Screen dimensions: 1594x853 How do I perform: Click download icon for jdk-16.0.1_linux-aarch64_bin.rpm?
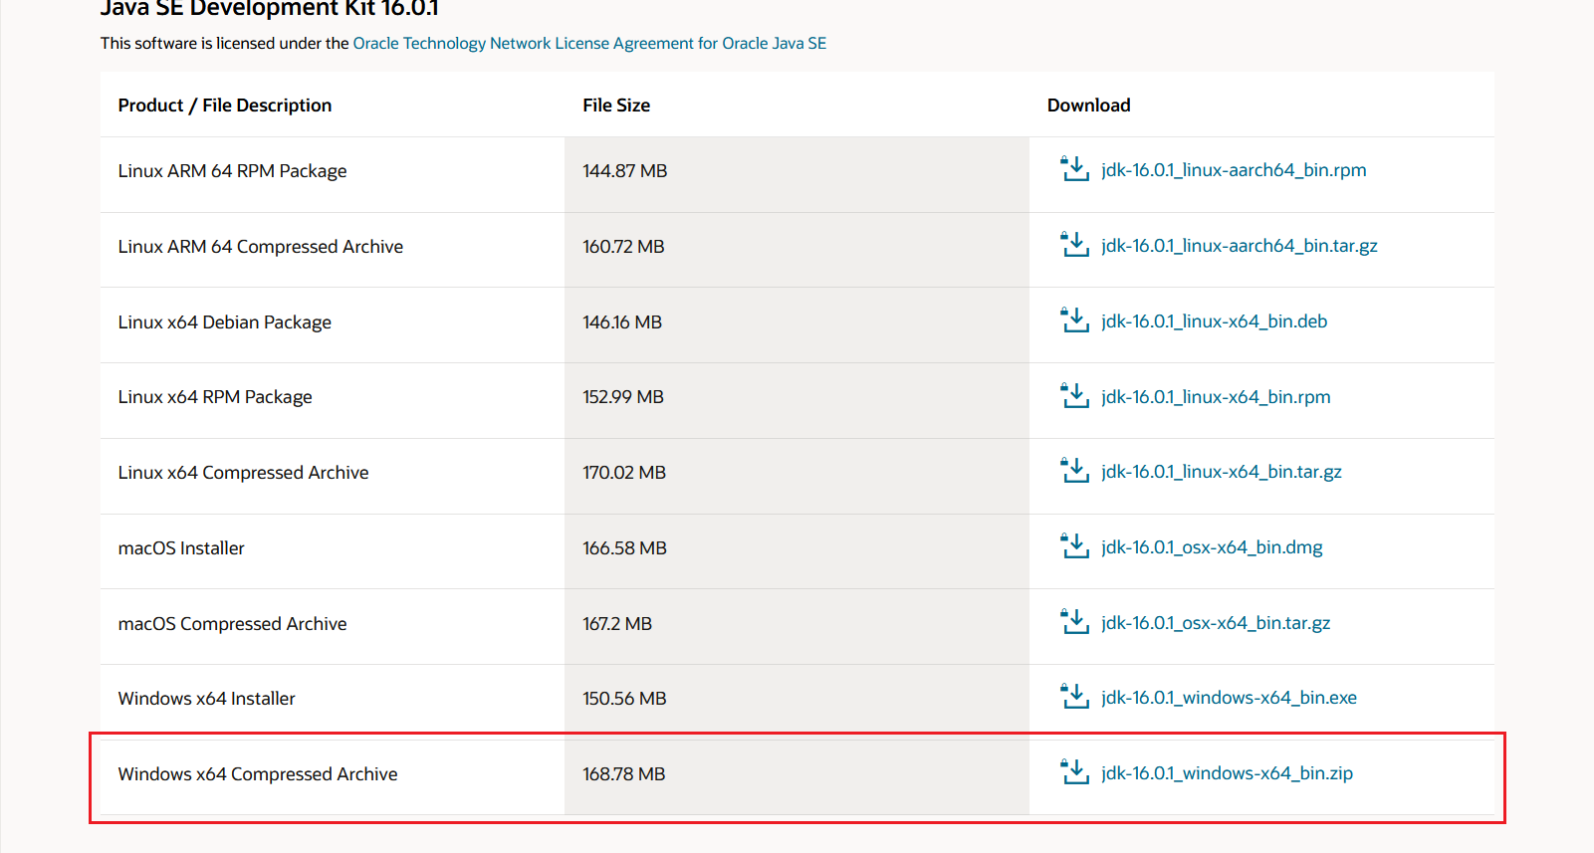coord(1074,169)
